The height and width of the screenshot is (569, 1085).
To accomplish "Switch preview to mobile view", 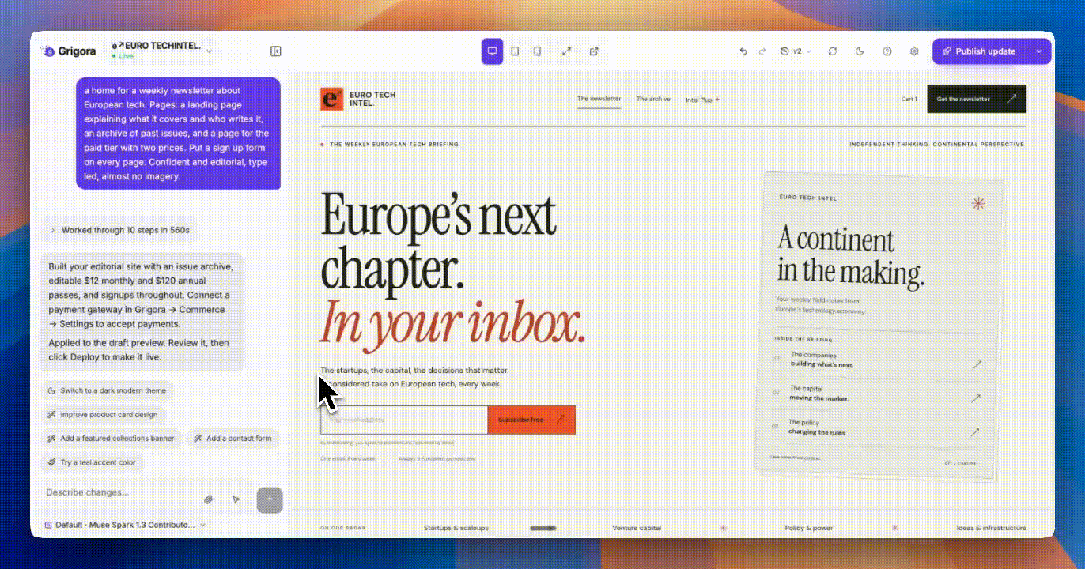I will click(x=537, y=51).
